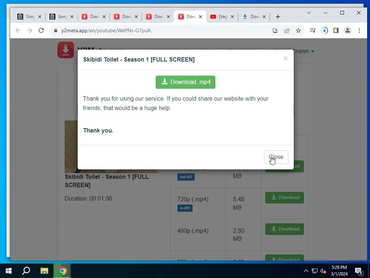Click the video title below the thumbnail
This screenshot has width=370, height=278.
tap(107, 181)
